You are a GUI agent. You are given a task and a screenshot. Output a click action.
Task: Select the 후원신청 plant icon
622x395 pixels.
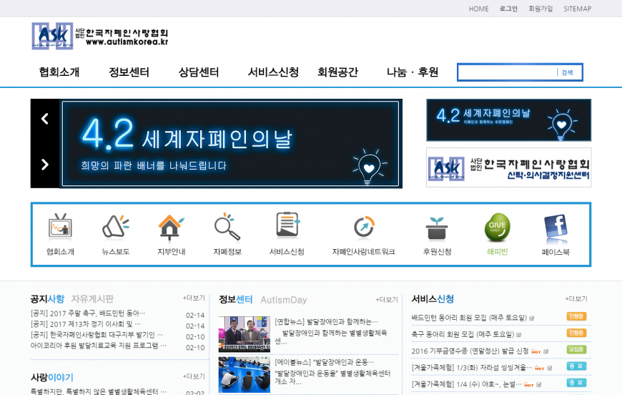point(436,227)
